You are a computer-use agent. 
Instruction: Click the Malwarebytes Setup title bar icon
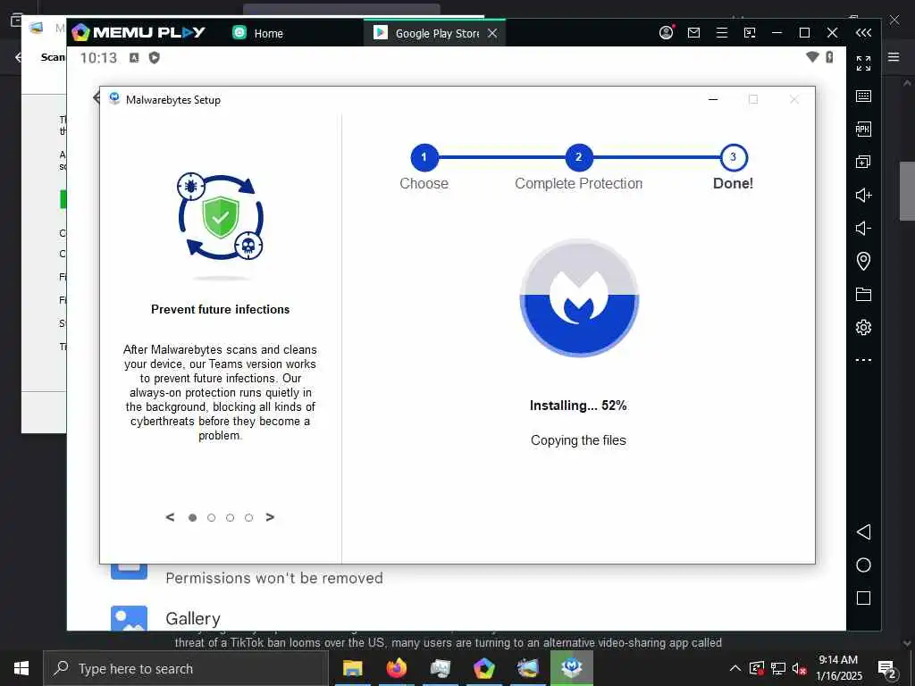click(114, 98)
